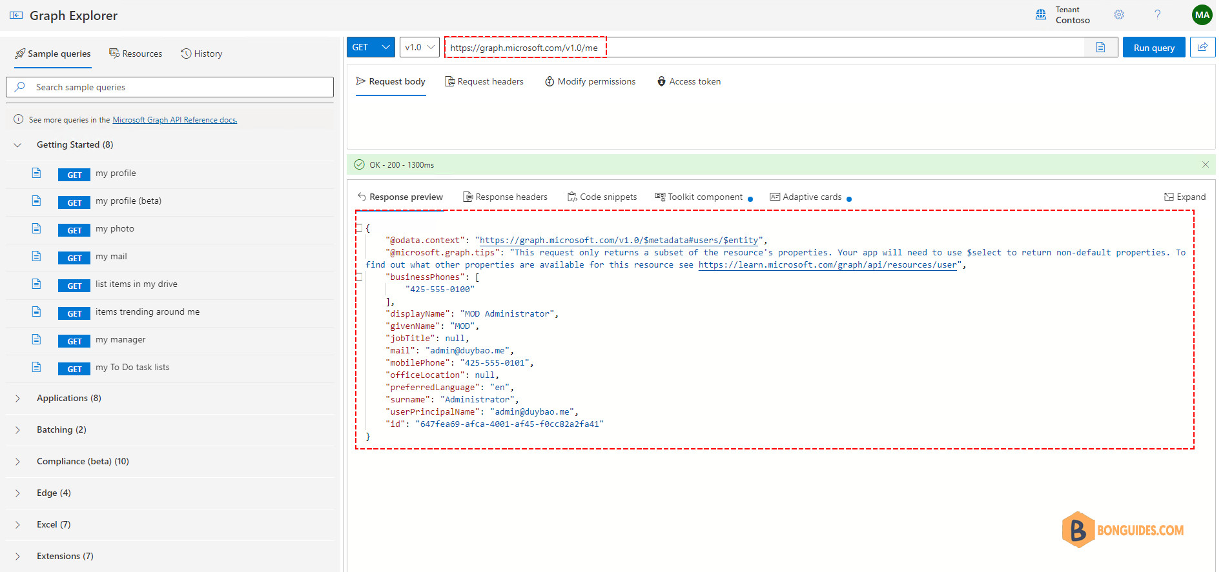Collapse the businessPhones array fold toggle
The image size is (1223, 572).
(x=359, y=277)
